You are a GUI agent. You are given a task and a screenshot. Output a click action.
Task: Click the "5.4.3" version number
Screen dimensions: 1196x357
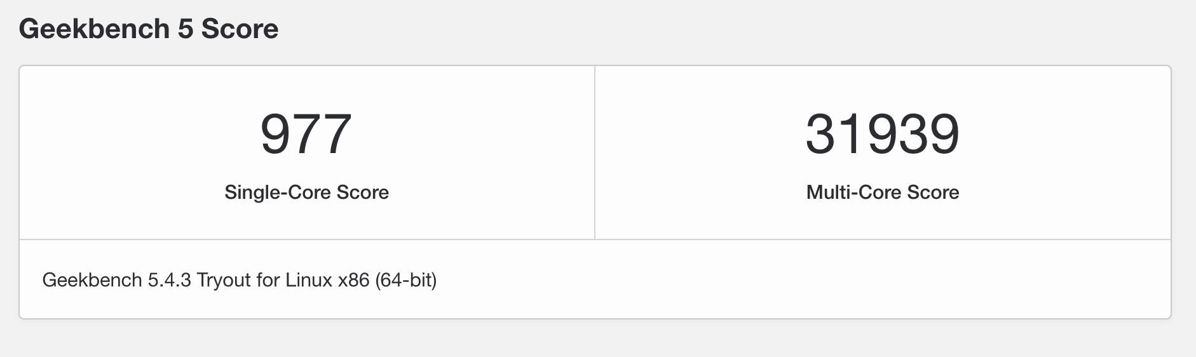click(169, 280)
